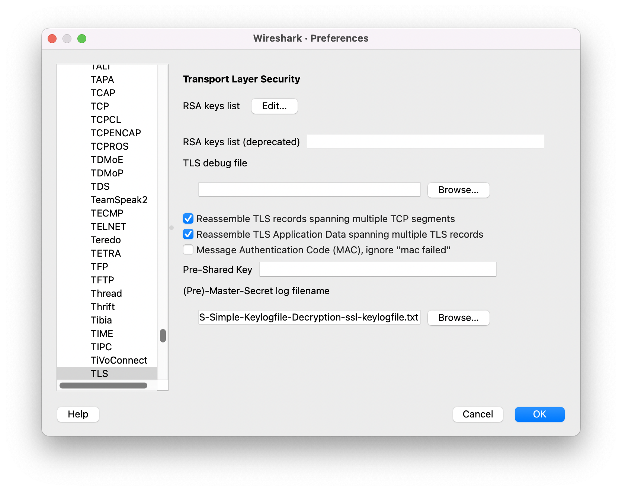Viewport: 622px width, 491px height.
Task: Select TiVoConnect protocol
Action: (x=107, y=360)
